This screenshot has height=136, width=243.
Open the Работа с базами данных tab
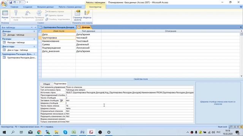pyautogui.click(x=70, y=7)
